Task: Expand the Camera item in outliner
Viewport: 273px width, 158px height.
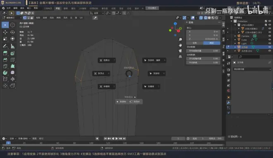Action: [235, 36]
